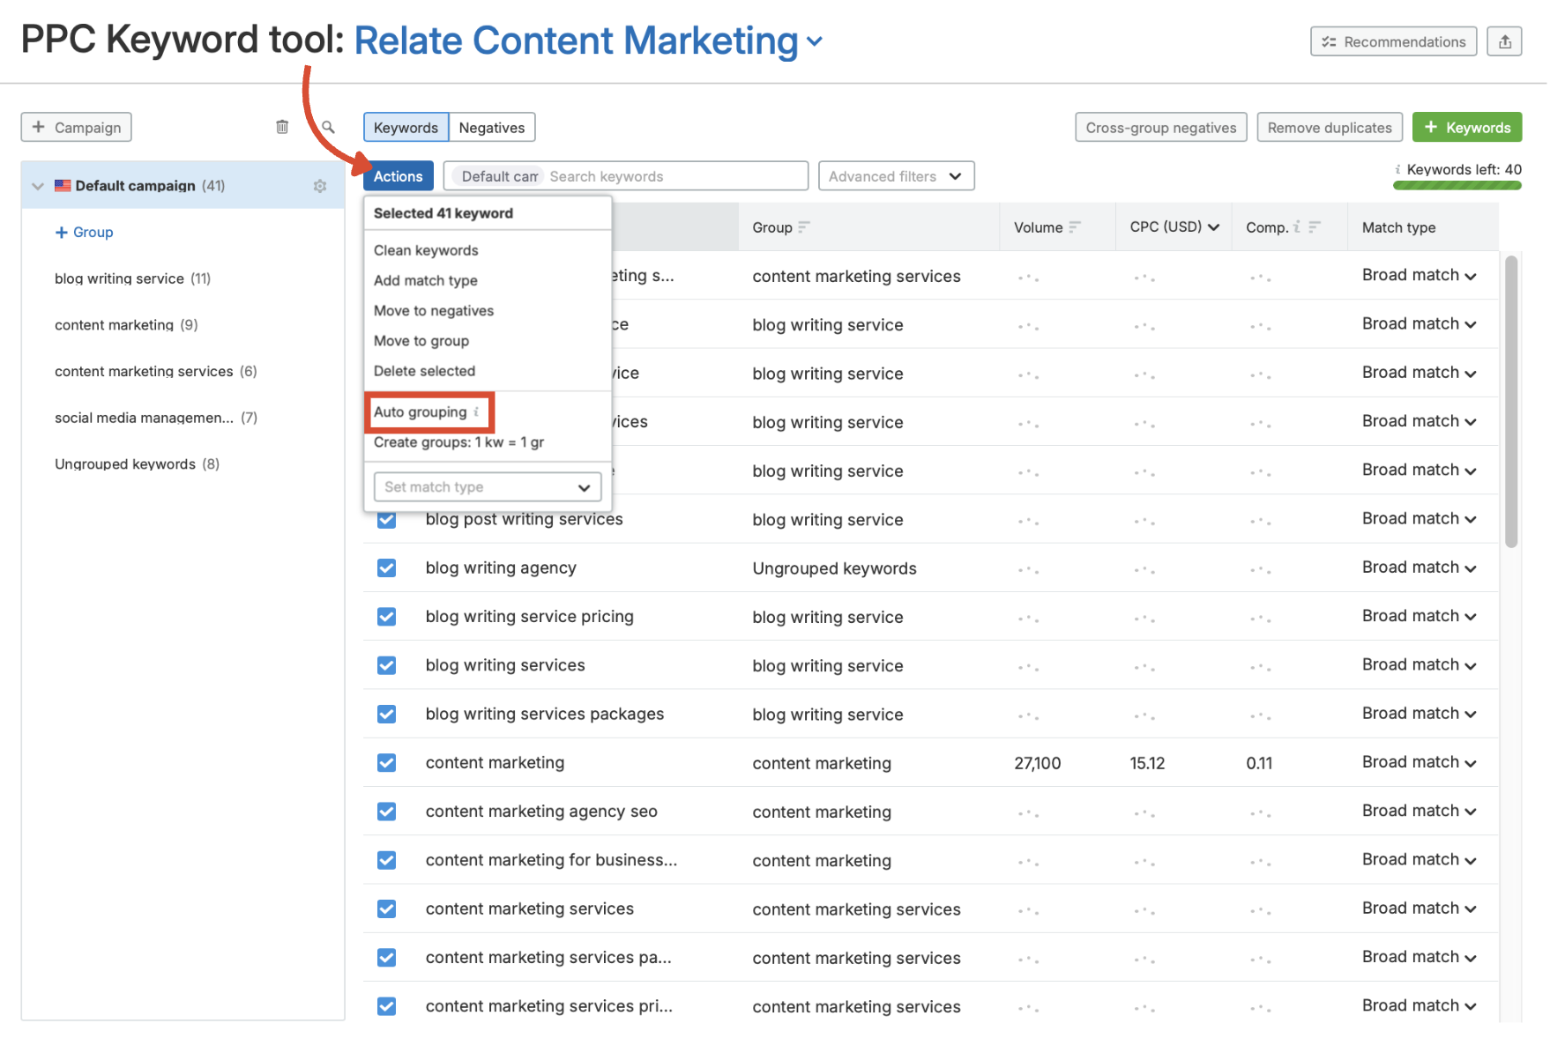The image size is (1550, 1038).
Task: Open the campaign search magnifier icon
Action: pos(327,127)
